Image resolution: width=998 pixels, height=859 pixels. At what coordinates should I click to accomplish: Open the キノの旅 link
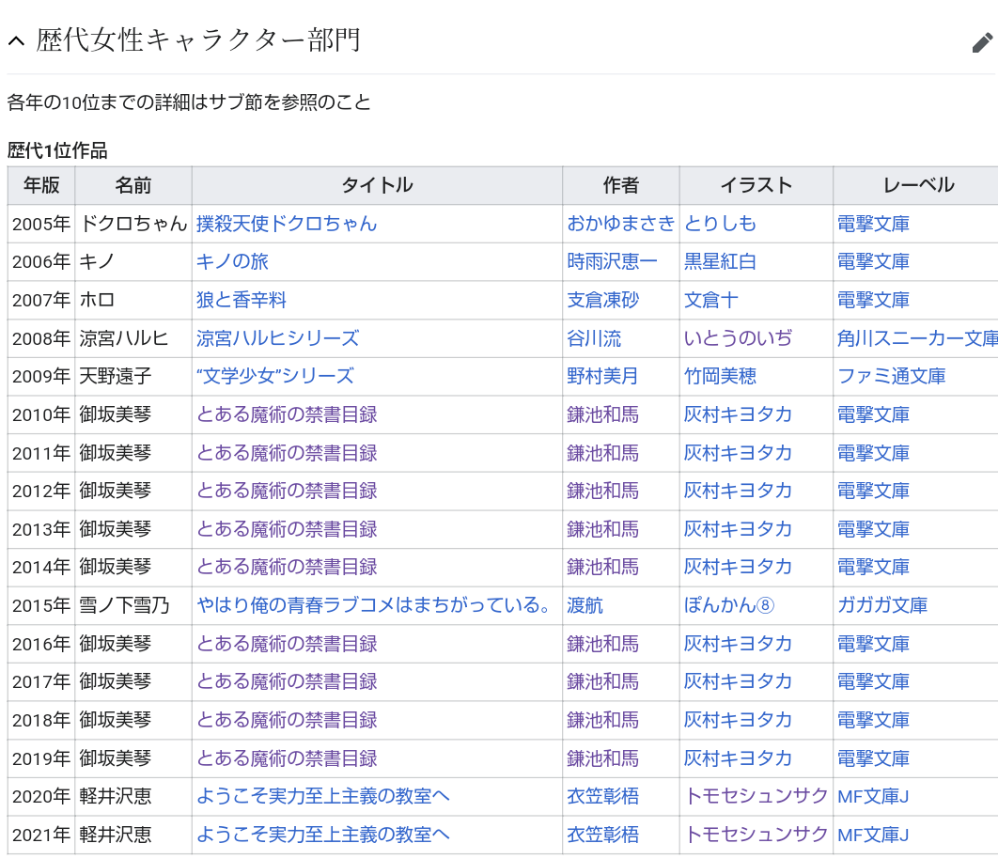232,262
